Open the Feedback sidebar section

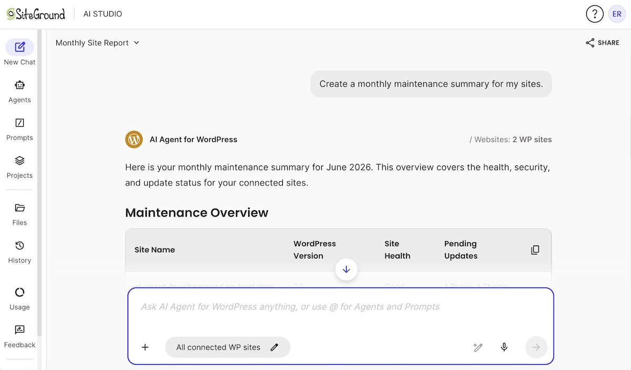[19, 336]
